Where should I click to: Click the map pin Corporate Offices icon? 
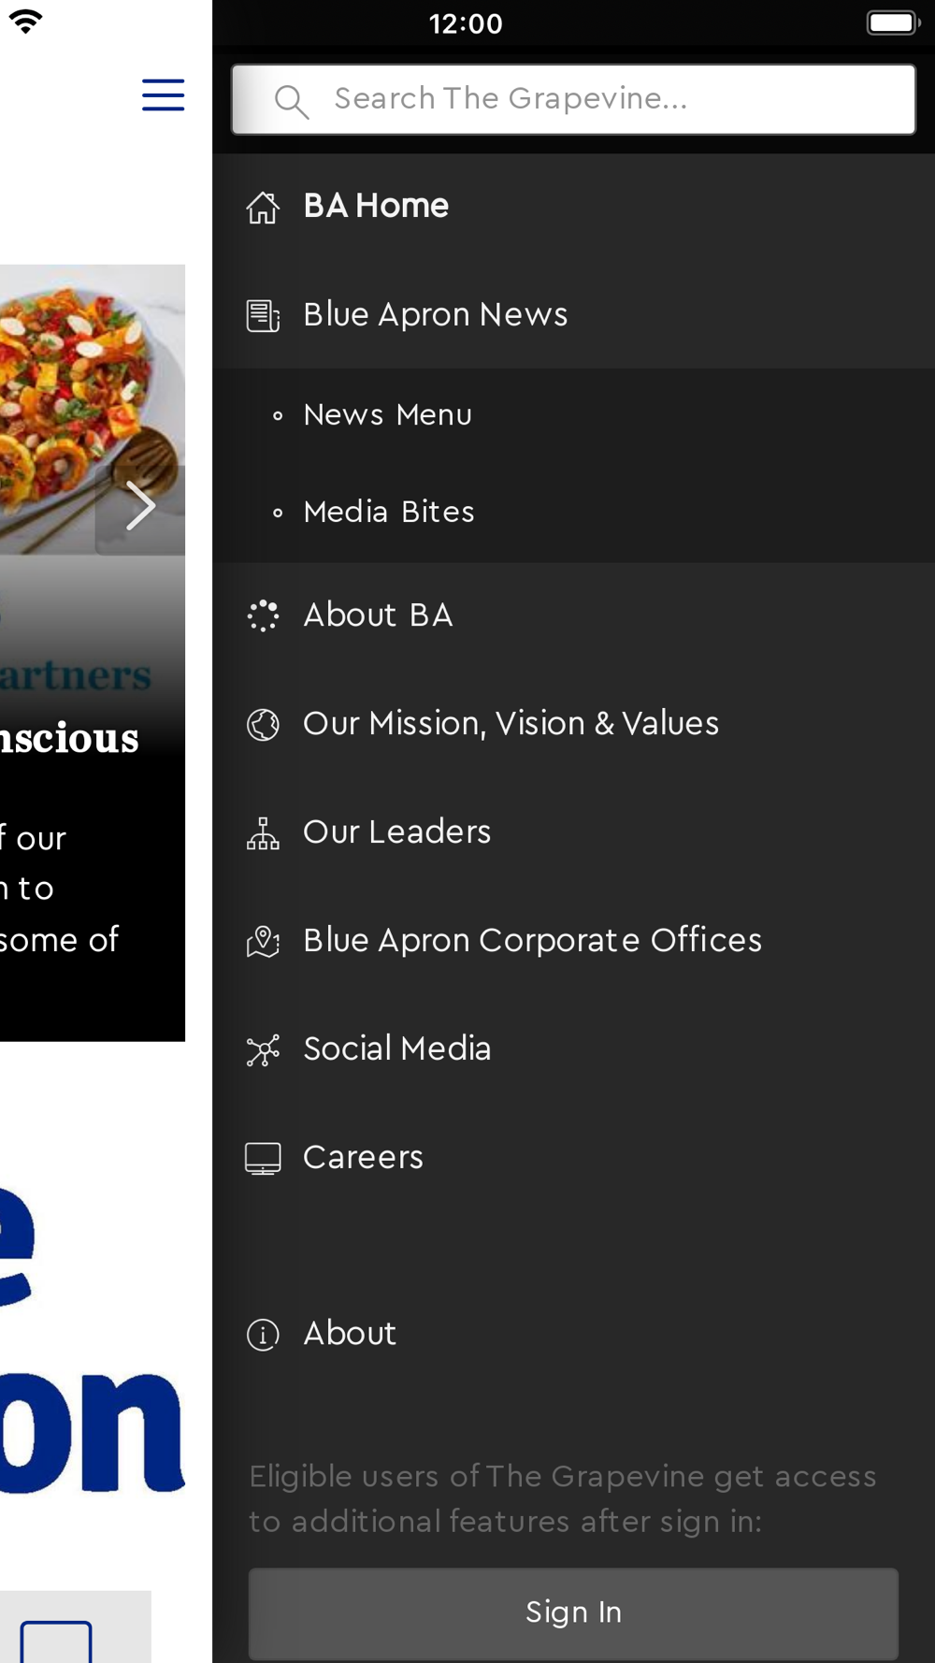263,941
